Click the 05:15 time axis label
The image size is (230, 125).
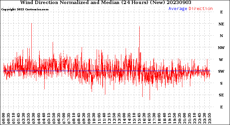[x=49, y=118]
